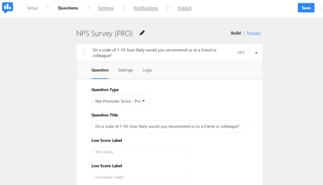
Task: Open the survey Preview link
Action: (x=254, y=33)
